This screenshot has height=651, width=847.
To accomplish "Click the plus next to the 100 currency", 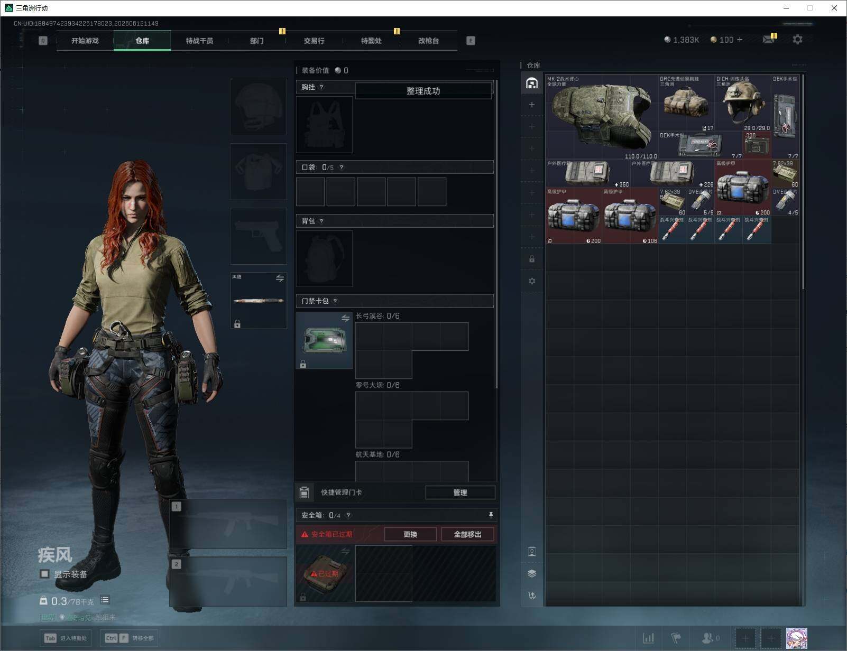I will coord(739,40).
